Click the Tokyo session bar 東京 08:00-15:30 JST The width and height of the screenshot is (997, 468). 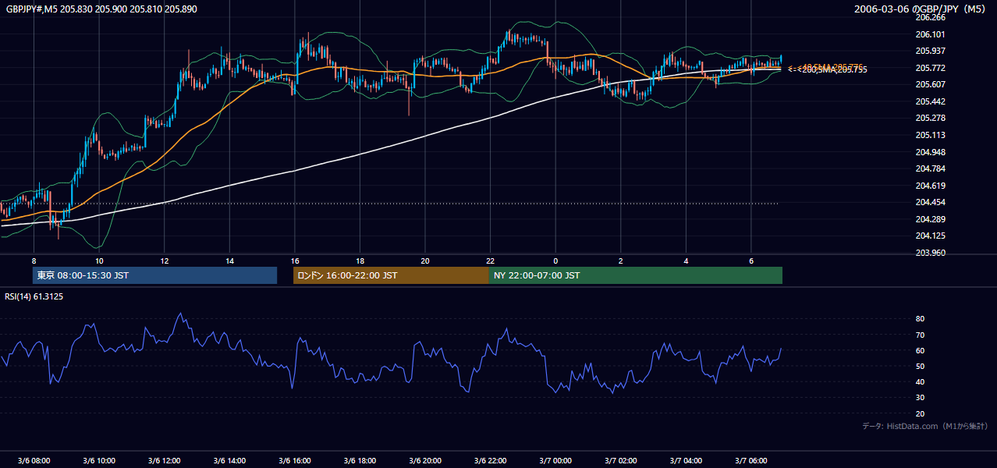pos(154,275)
